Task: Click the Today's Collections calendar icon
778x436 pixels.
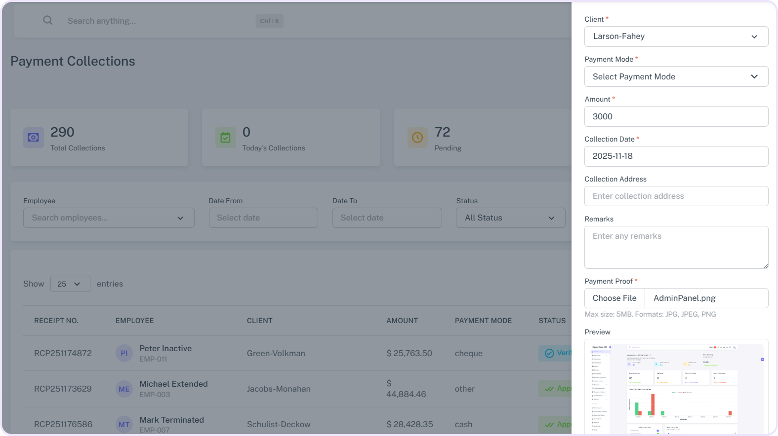Action: [225, 138]
